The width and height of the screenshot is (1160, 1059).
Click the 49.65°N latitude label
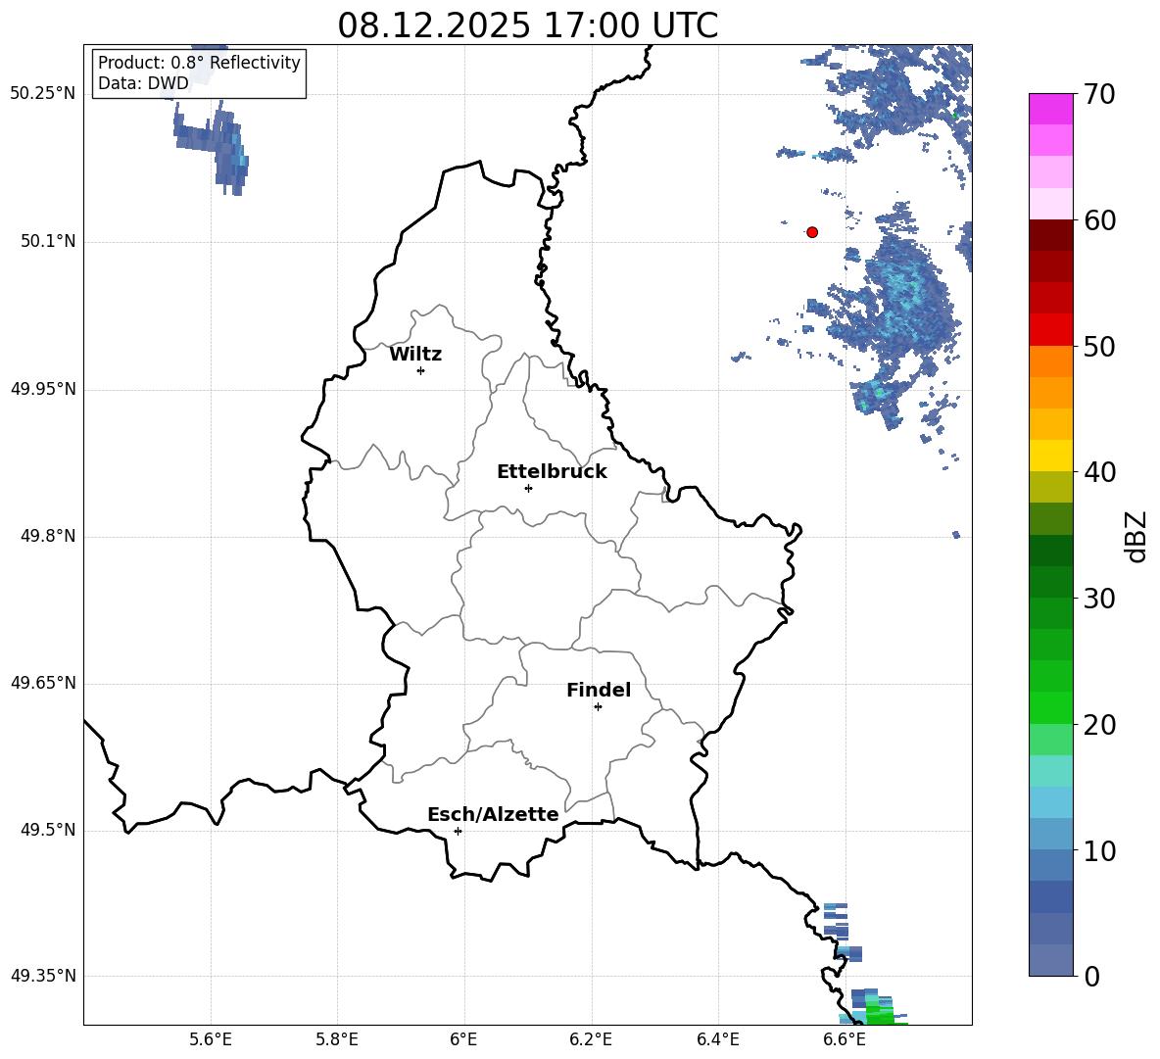click(x=43, y=682)
